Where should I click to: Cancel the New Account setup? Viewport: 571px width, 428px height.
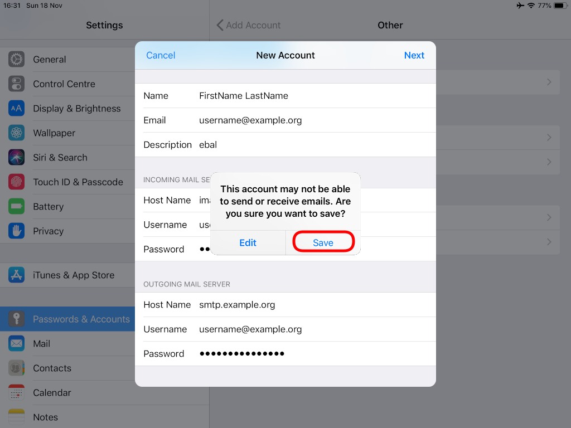(x=161, y=55)
